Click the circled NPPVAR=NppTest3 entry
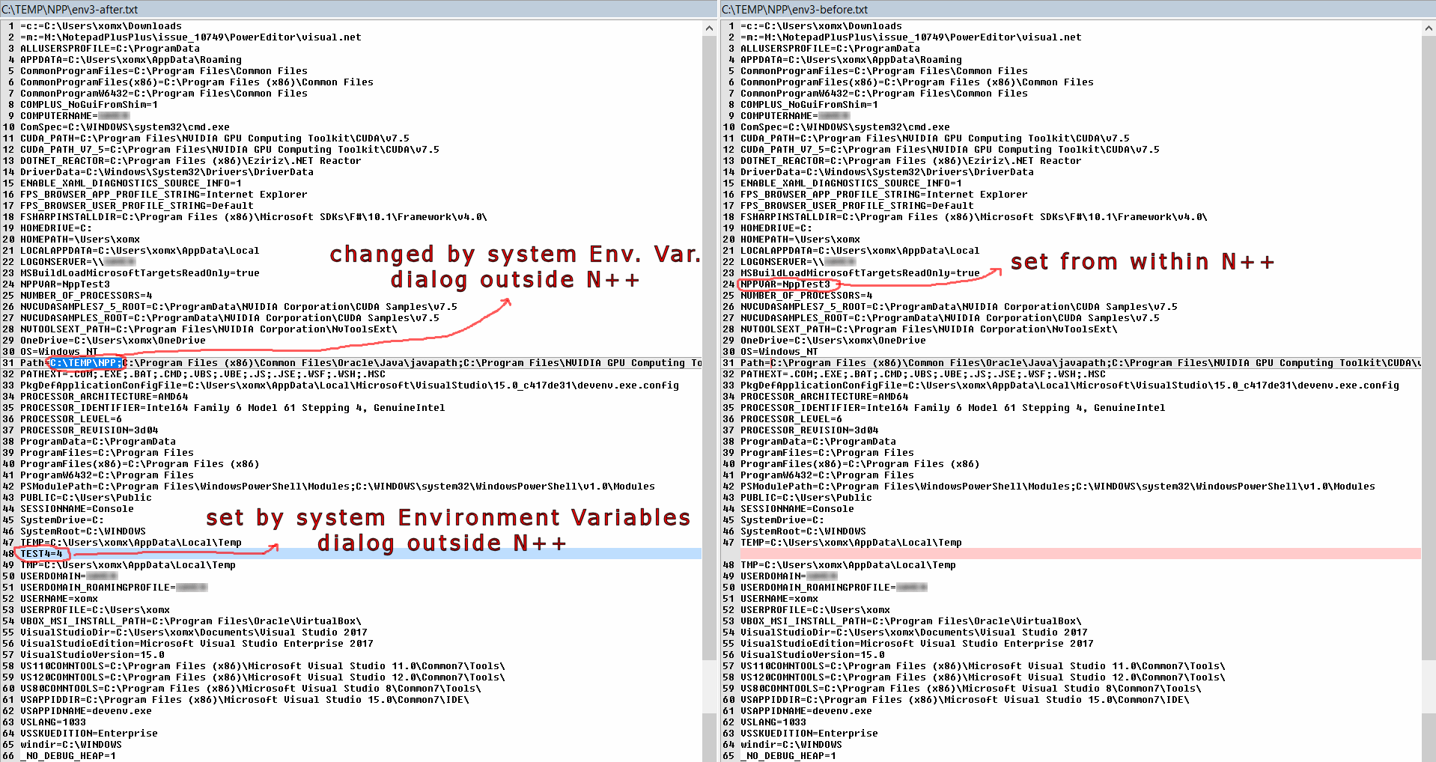 coord(785,284)
